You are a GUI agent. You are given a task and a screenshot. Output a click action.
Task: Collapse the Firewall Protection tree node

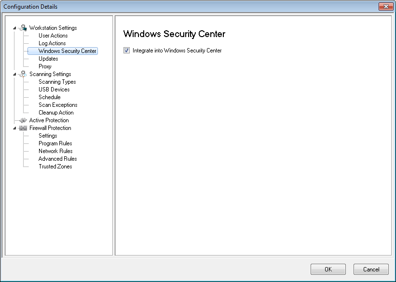tap(14, 128)
